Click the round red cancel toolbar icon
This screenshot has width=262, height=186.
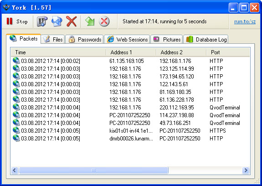pyautogui.click(x=104, y=21)
